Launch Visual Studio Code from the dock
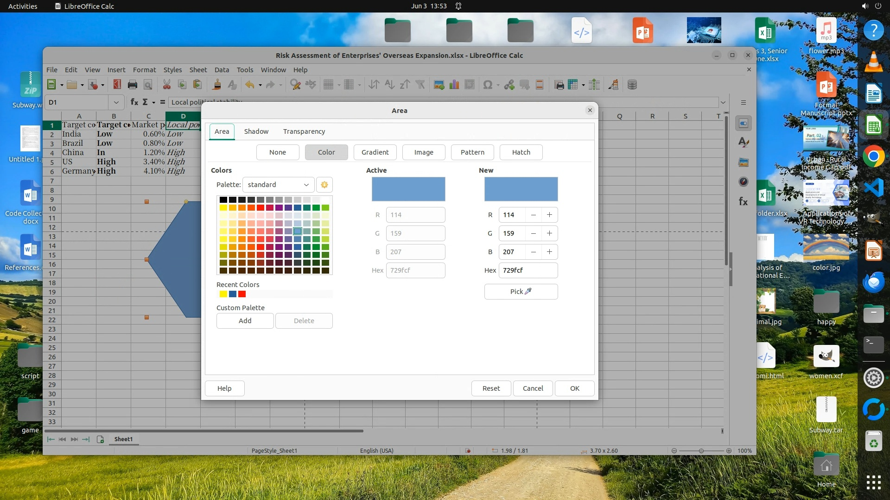The width and height of the screenshot is (890, 500). point(873,188)
